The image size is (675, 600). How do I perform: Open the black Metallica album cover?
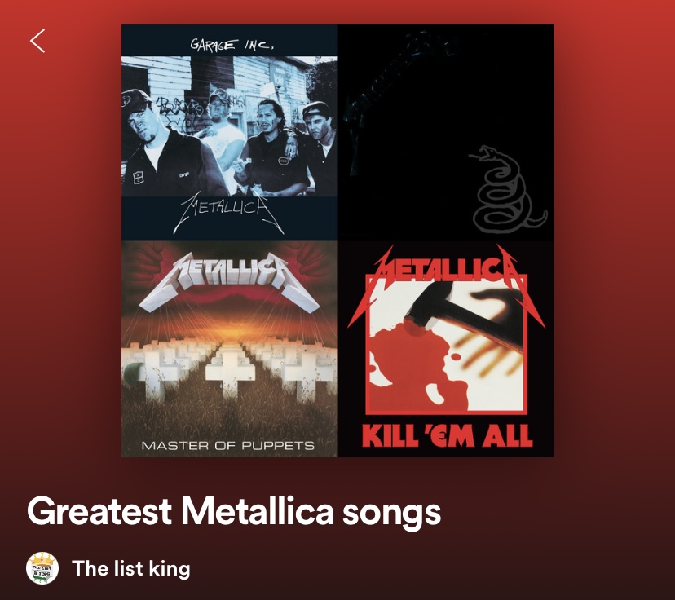pos(446,133)
